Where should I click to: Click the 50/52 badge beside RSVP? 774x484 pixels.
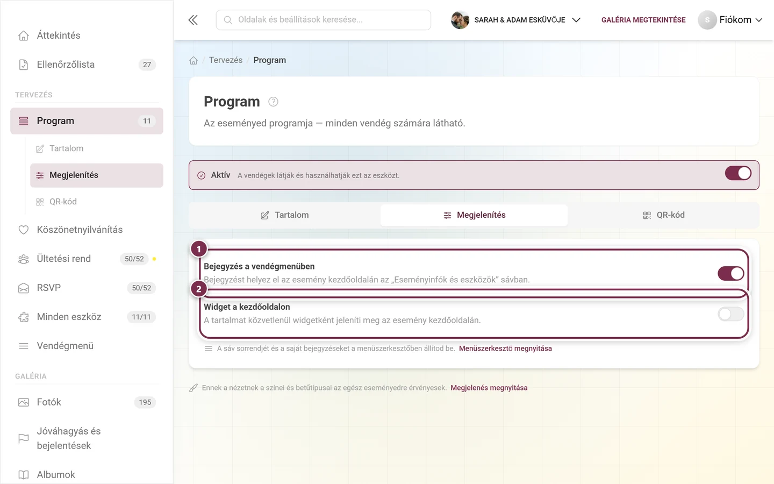141,288
